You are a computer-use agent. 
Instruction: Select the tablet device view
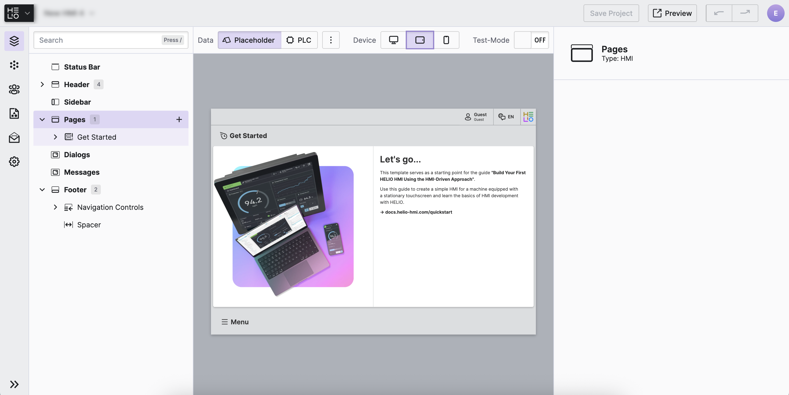click(x=420, y=40)
